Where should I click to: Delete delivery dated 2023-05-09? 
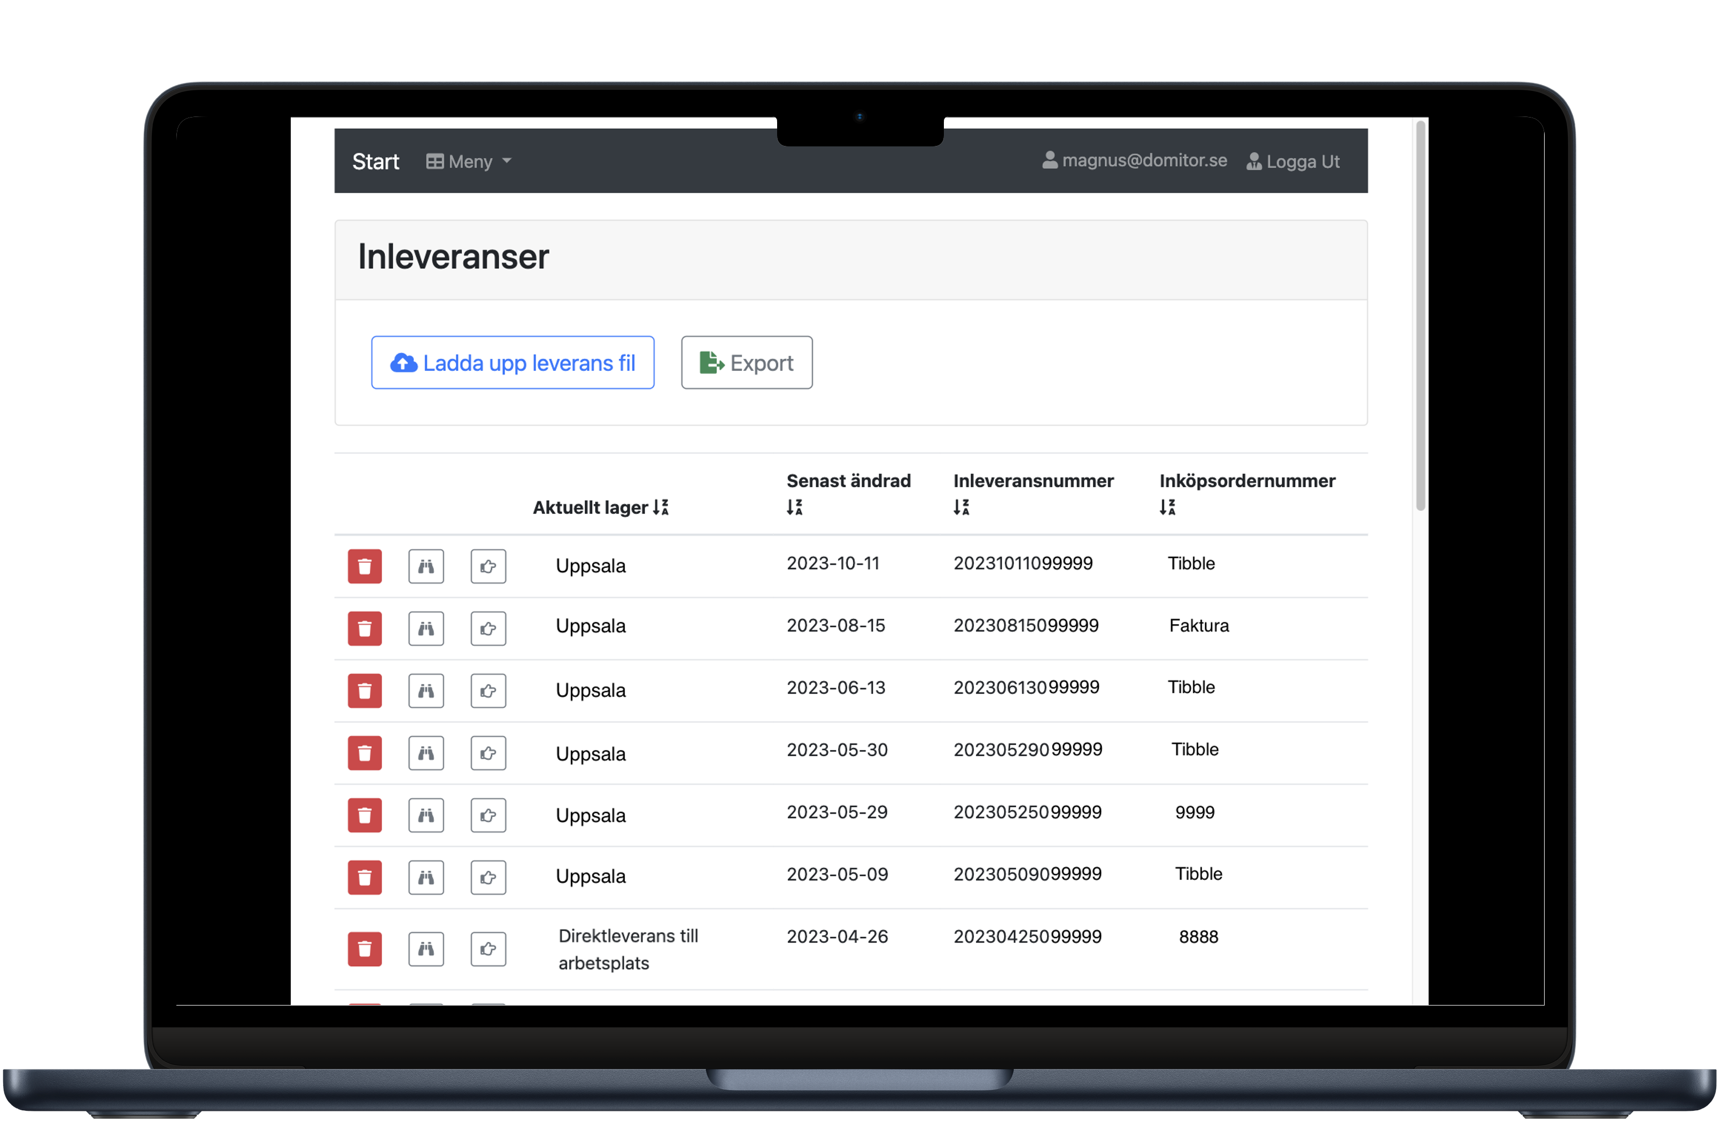[x=365, y=877]
